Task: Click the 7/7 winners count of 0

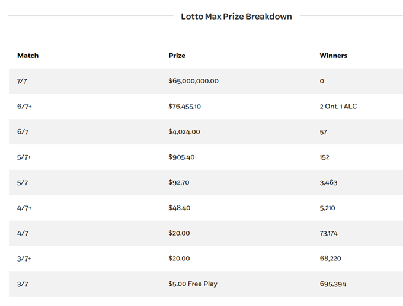Action: (322, 81)
